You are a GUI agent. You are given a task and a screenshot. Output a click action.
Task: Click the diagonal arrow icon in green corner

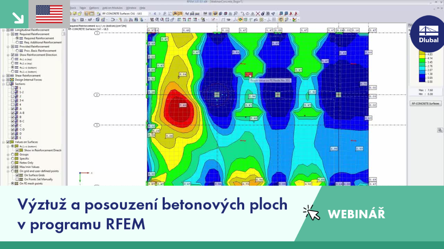(18, 17)
